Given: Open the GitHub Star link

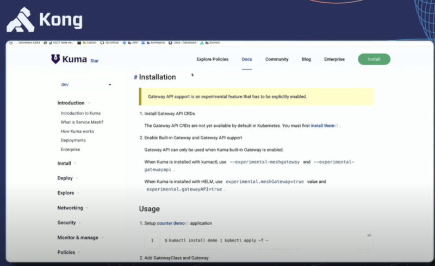Looking at the screenshot, I should (94, 61).
